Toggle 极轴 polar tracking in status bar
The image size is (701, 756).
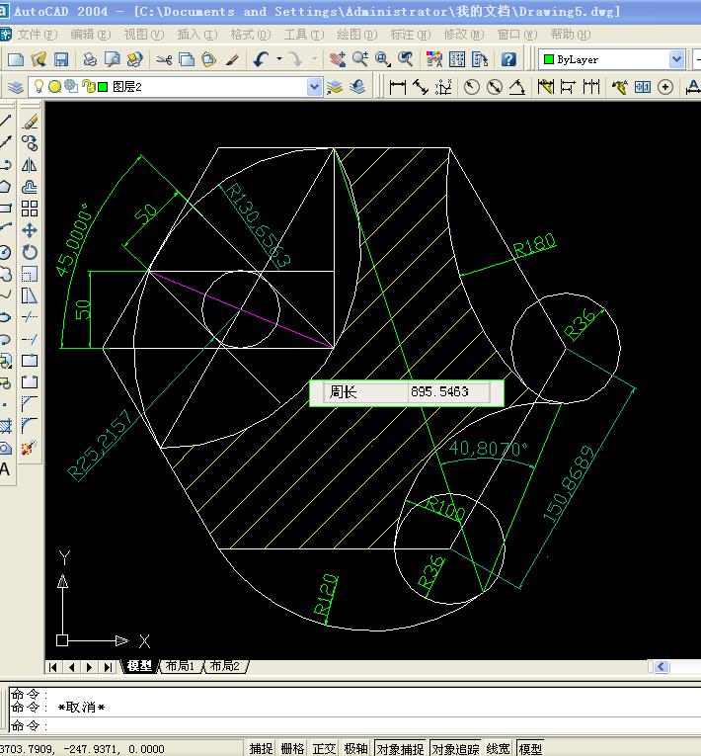point(356,748)
